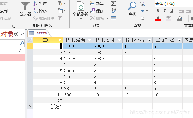Increase indent in text formatting group
Viewport: 193px width, 118px height.
[x=182, y=11]
